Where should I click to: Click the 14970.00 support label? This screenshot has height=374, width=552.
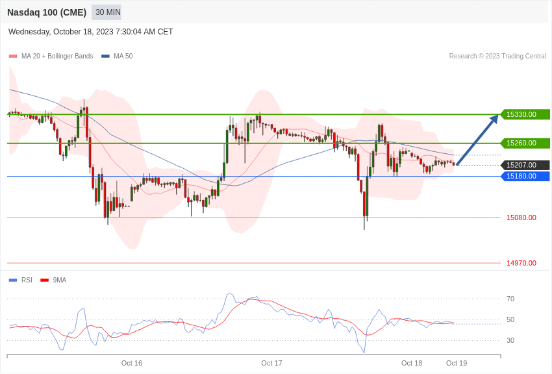521,263
